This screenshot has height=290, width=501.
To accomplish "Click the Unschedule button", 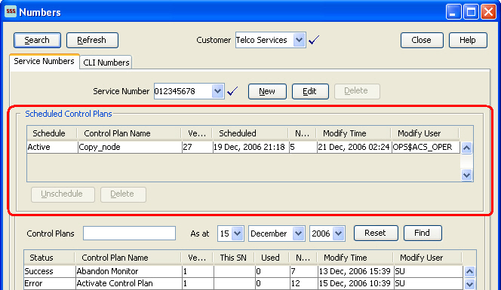I will pos(63,194).
